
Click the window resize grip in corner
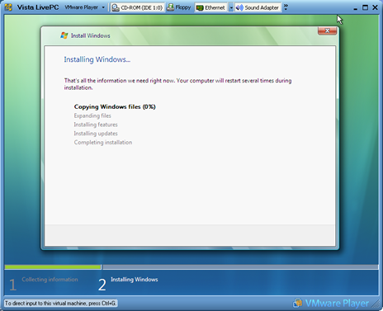point(376,304)
